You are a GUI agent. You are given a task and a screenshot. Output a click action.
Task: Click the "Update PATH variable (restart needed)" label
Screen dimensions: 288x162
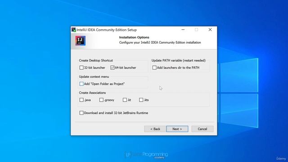point(179,60)
